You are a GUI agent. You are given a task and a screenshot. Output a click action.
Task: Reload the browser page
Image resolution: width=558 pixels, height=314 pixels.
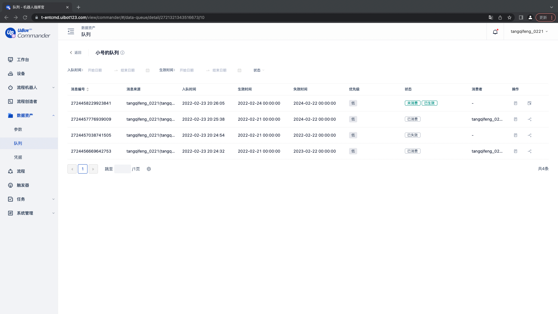(x=25, y=17)
